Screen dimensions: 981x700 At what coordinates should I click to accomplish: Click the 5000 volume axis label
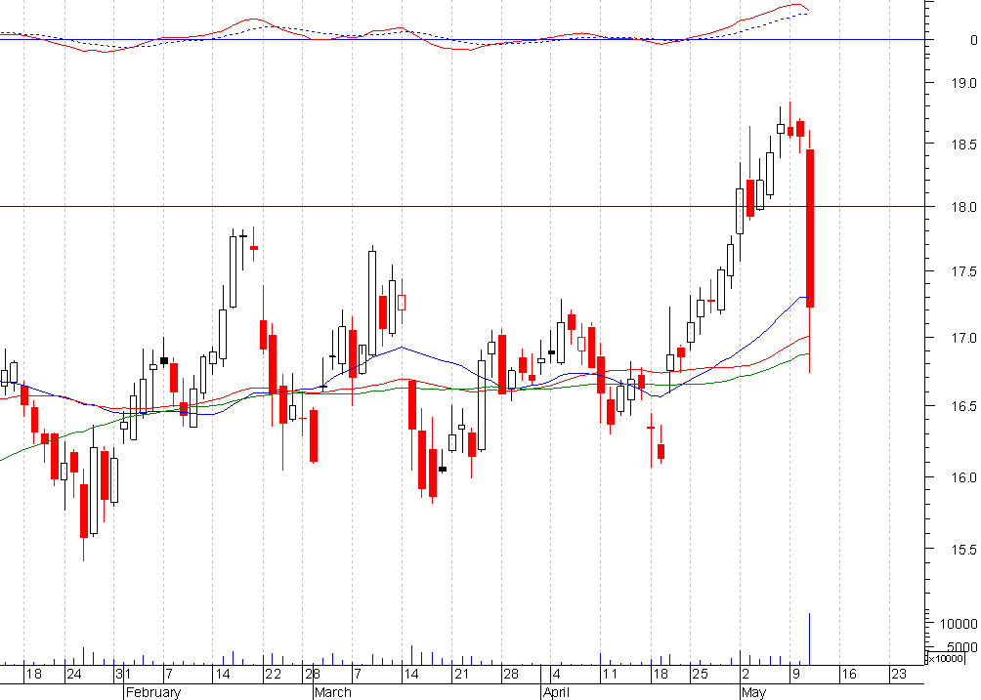tap(962, 646)
